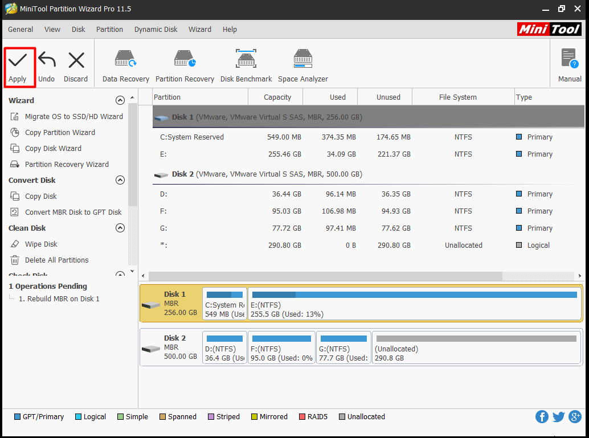This screenshot has height=438, width=589.
Task: Click the Apply checkmark icon
Action: pos(17,60)
